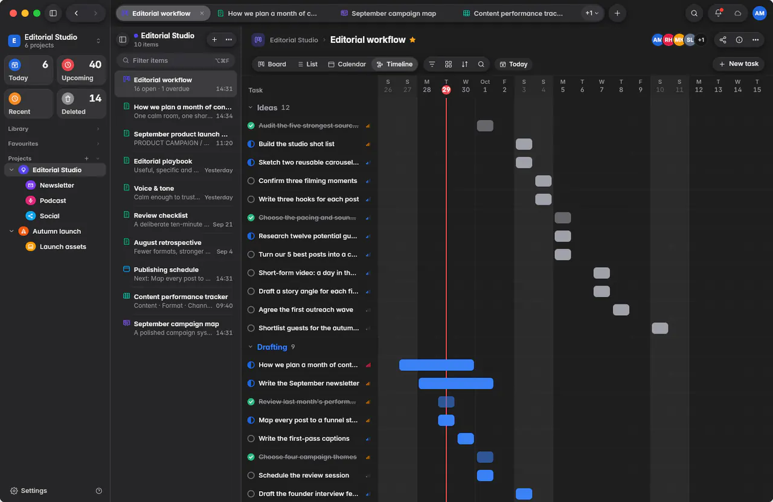Open notifications bell
Screen dimensions: 773x502
click(718, 13)
